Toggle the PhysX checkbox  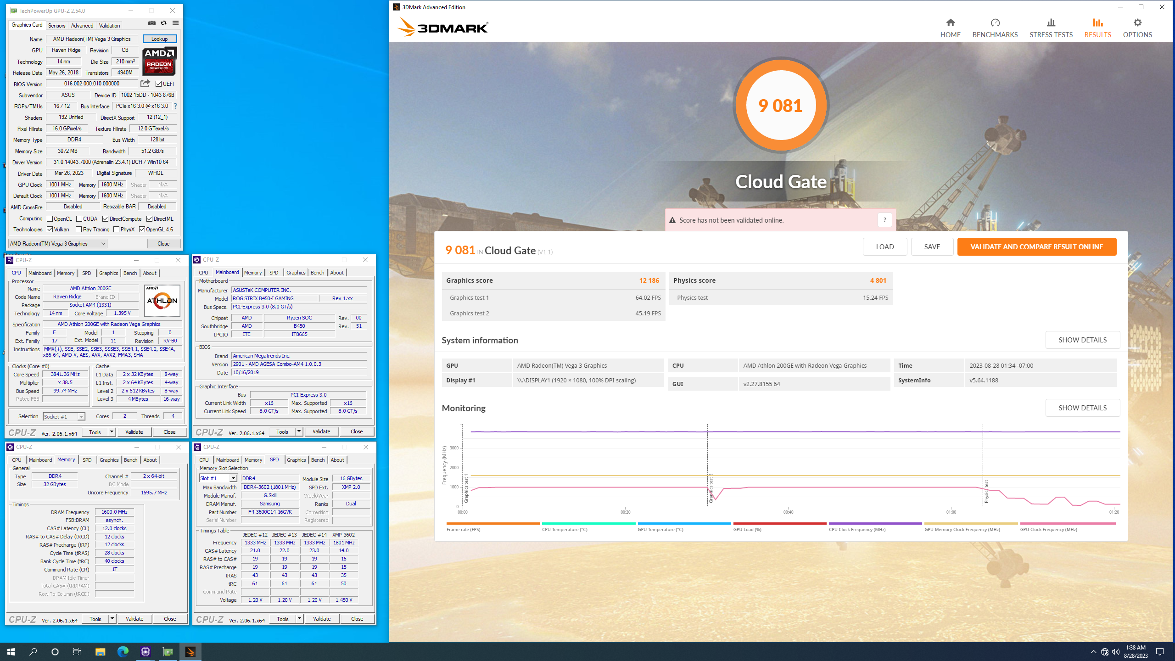(116, 230)
